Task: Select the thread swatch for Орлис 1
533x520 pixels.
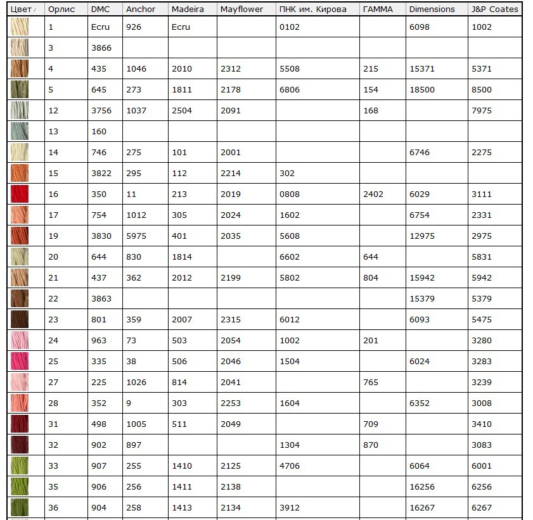Action: (20, 27)
